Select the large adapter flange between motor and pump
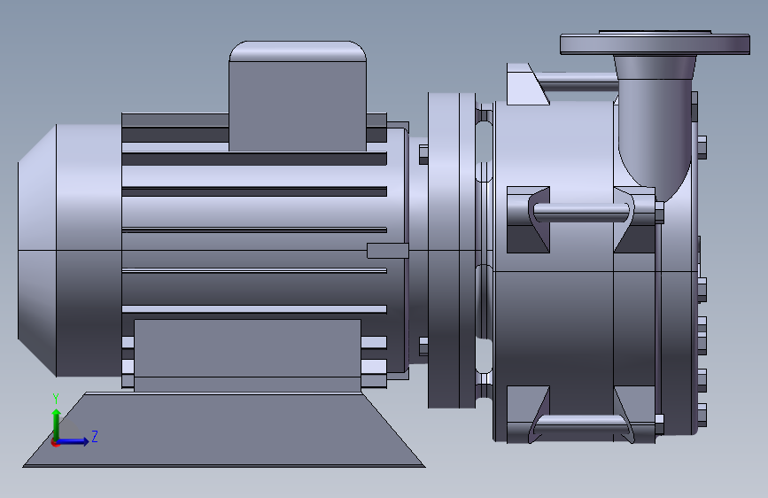Viewport: 768px width, 498px height. [x=452, y=250]
